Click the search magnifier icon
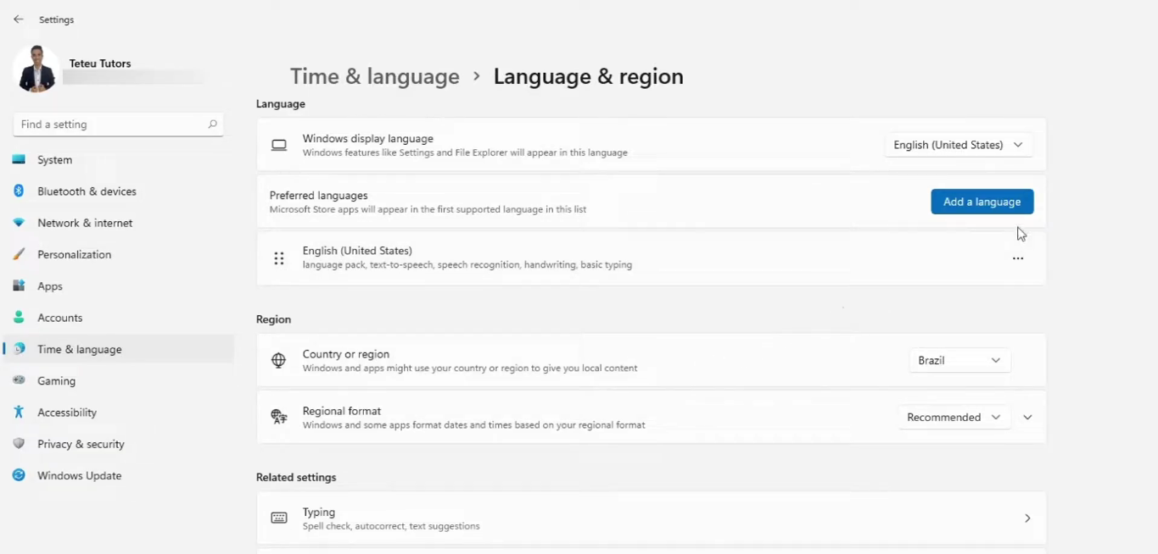Image resolution: width=1158 pixels, height=554 pixels. [x=212, y=125]
